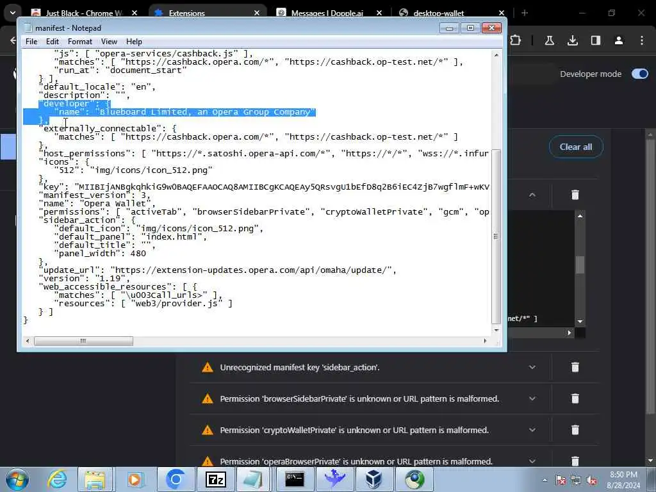Open the File menu in Notepad
The width and height of the screenshot is (656, 492).
[x=31, y=42]
